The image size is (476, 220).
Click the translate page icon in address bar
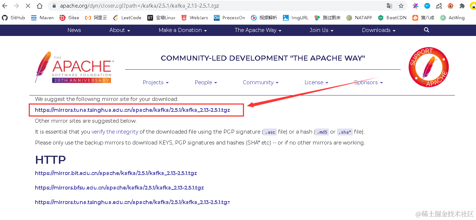389,6
